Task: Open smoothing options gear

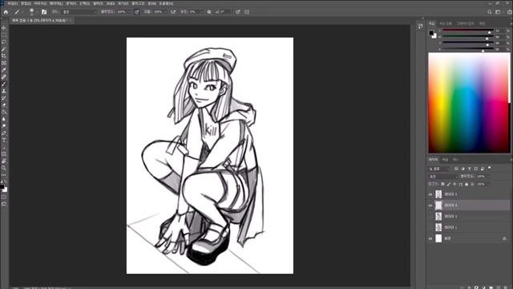Action: point(209,12)
